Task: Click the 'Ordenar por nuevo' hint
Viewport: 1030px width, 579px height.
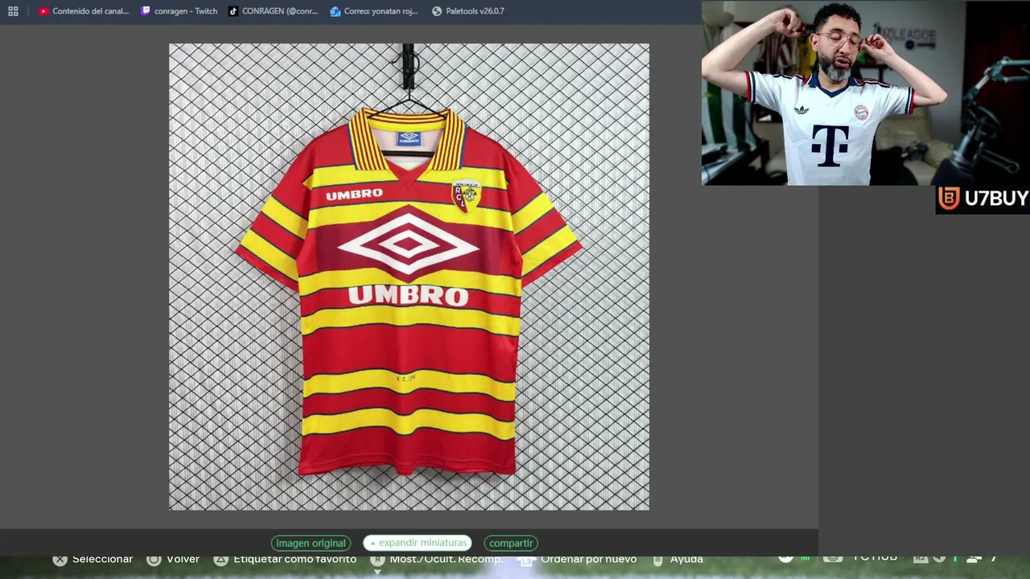Action: click(x=579, y=559)
